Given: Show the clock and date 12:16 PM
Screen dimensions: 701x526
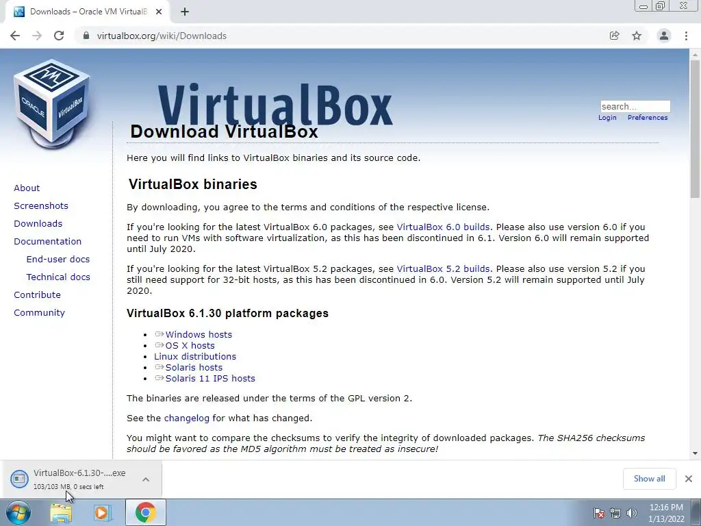Looking at the screenshot, I should [666, 513].
